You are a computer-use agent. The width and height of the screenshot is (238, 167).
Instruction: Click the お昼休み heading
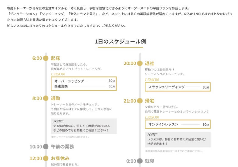click(x=60, y=158)
